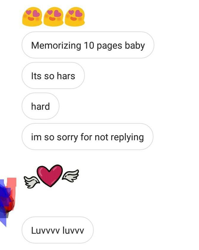Select the "Memorizing 10 pages baby" message

coord(88,45)
